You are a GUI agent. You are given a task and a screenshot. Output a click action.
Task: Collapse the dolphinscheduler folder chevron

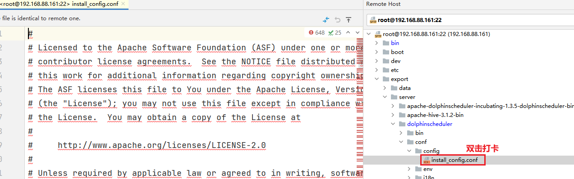[393, 124]
